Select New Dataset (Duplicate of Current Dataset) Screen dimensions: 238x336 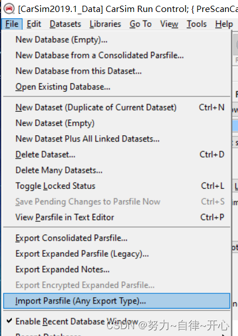pyautogui.click(x=116, y=107)
